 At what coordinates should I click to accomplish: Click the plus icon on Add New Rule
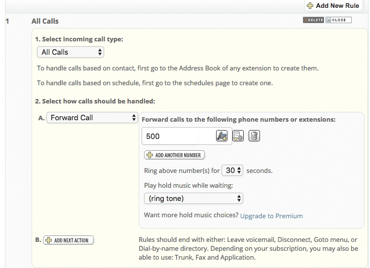[310, 5]
